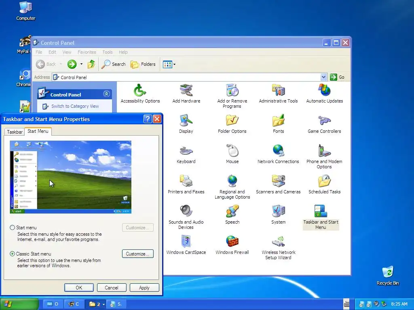Select Taskbar and Start Menu icon
Image resolution: width=414 pixels, height=310 pixels.
coord(321,217)
